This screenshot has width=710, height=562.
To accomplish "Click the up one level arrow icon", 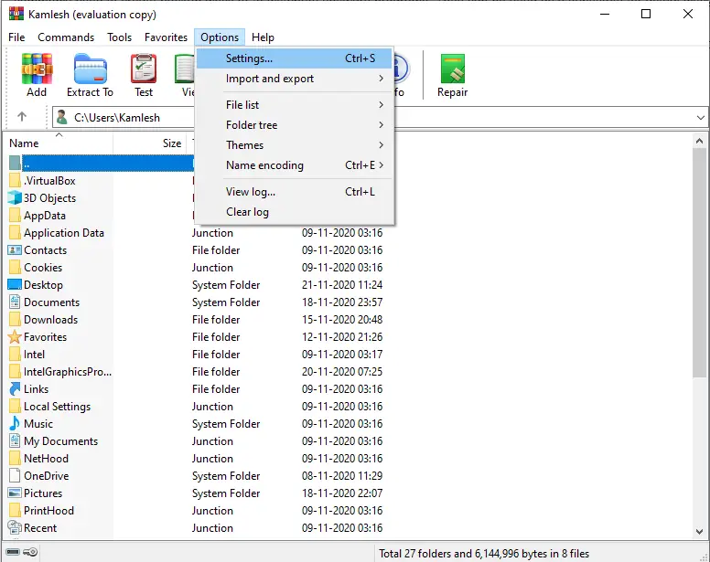I will (x=22, y=117).
